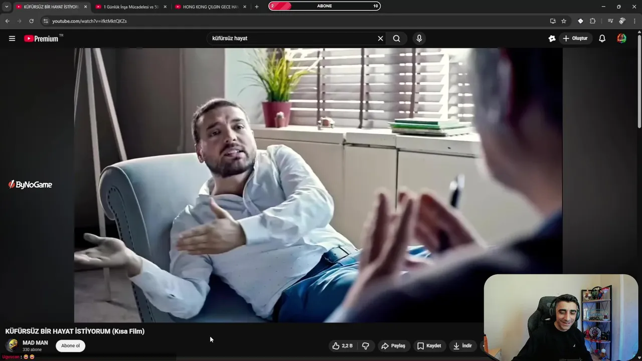The width and height of the screenshot is (642, 361).
Task: Open Chrome three-dot menu
Action: click(x=634, y=21)
